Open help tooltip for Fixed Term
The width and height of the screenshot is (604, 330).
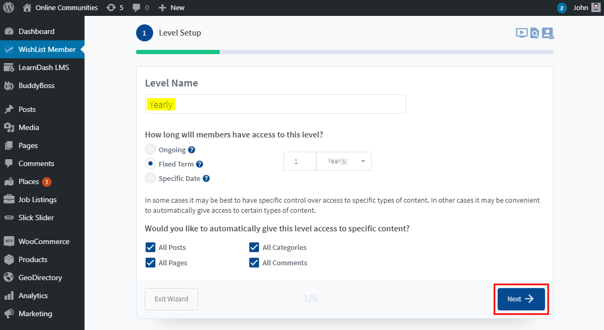[x=199, y=164]
